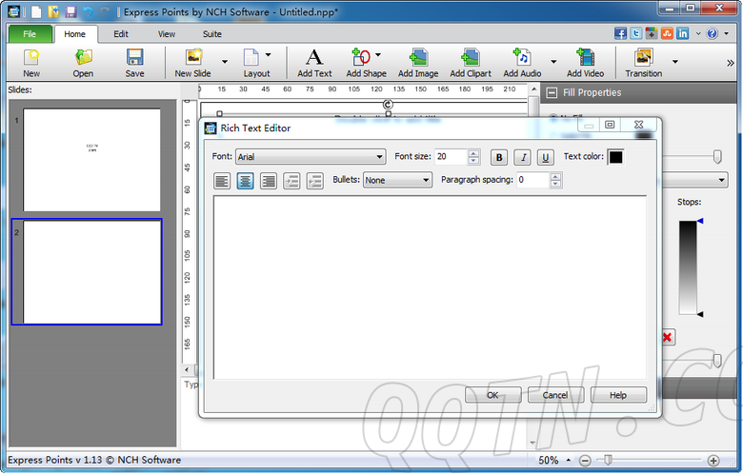Click the red X delete stop icon
The height and width of the screenshot is (474, 743).
tap(667, 337)
